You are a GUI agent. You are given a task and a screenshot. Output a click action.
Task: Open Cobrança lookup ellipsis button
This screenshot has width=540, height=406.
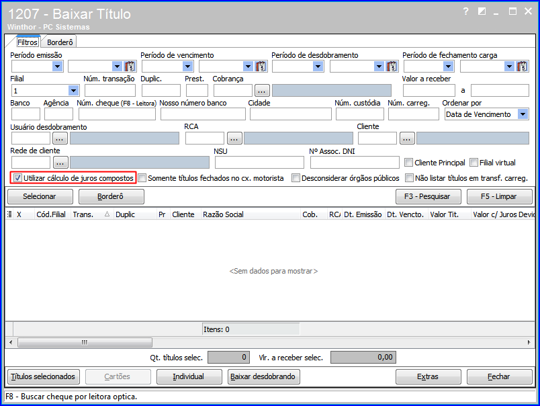[x=261, y=91]
